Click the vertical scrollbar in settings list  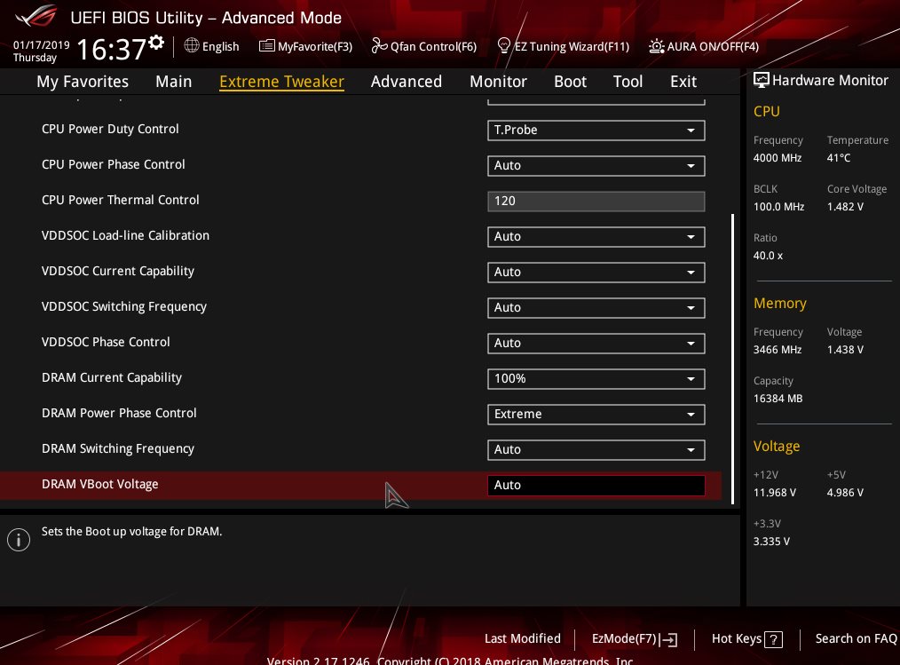732,355
